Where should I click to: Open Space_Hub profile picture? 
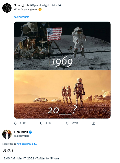click(7, 8)
